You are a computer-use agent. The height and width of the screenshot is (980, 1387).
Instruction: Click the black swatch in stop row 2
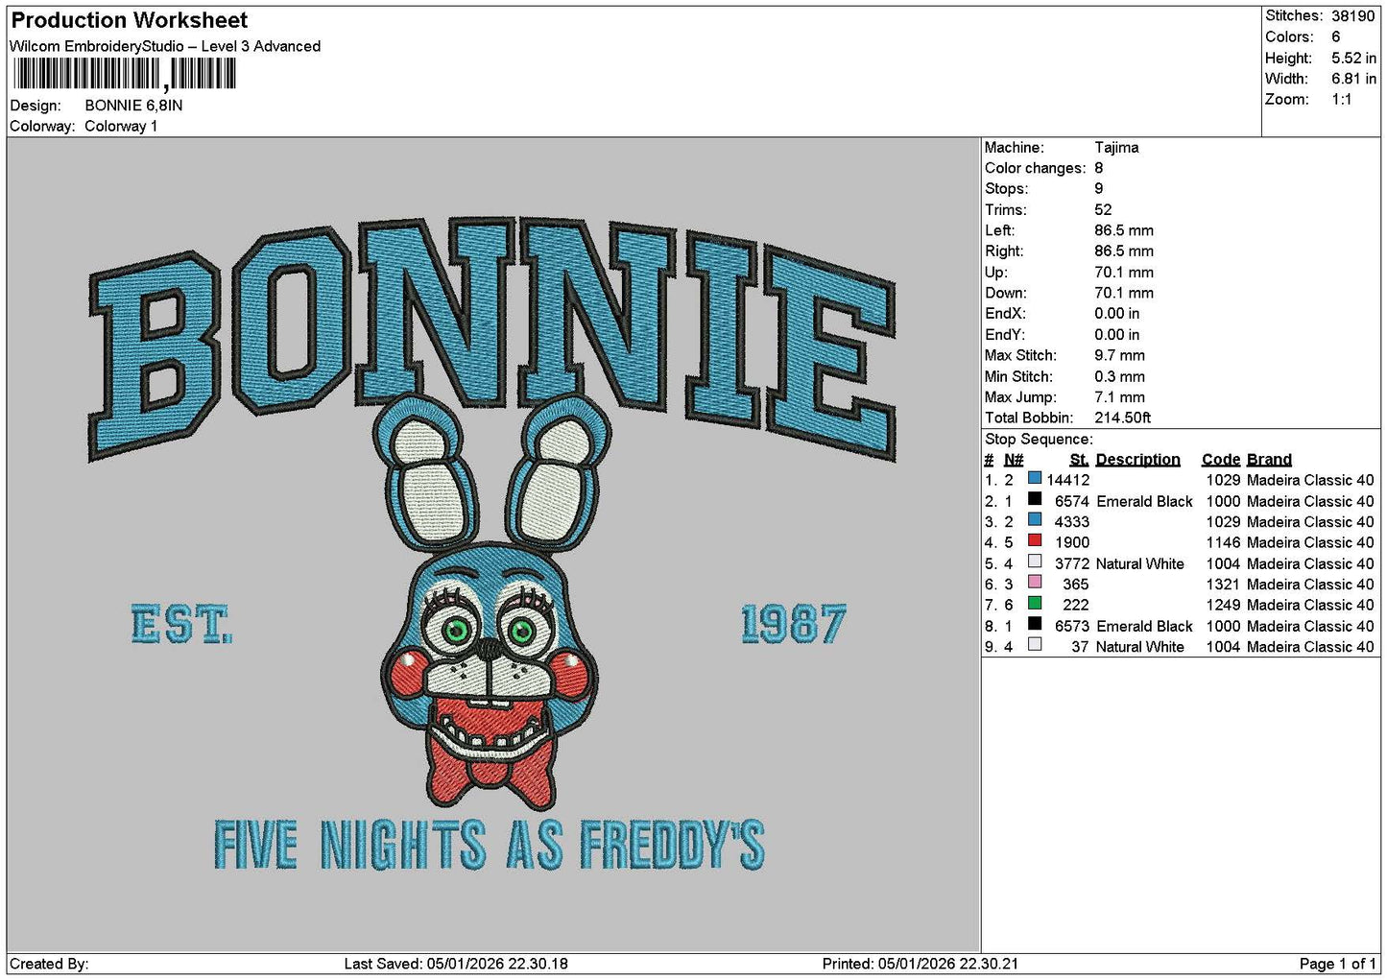(1035, 499)
